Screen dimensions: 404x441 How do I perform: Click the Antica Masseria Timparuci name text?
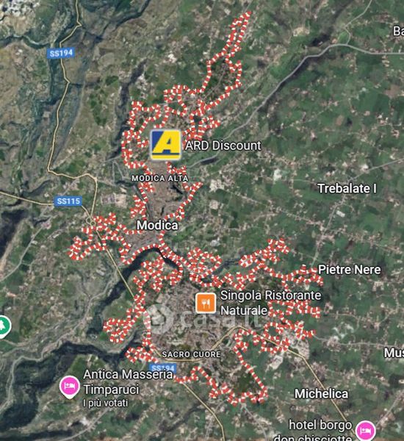(128, 381)
